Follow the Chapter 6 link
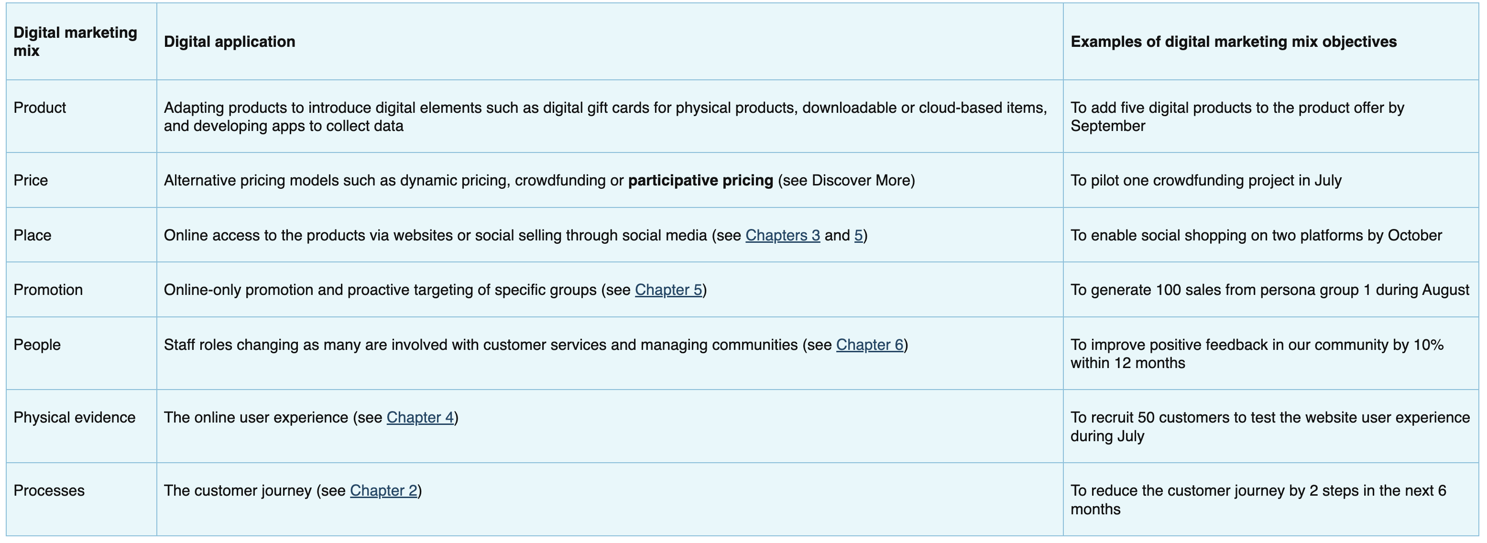The width and height of the screenshot is (1487, 543). (x=869, y=345)
